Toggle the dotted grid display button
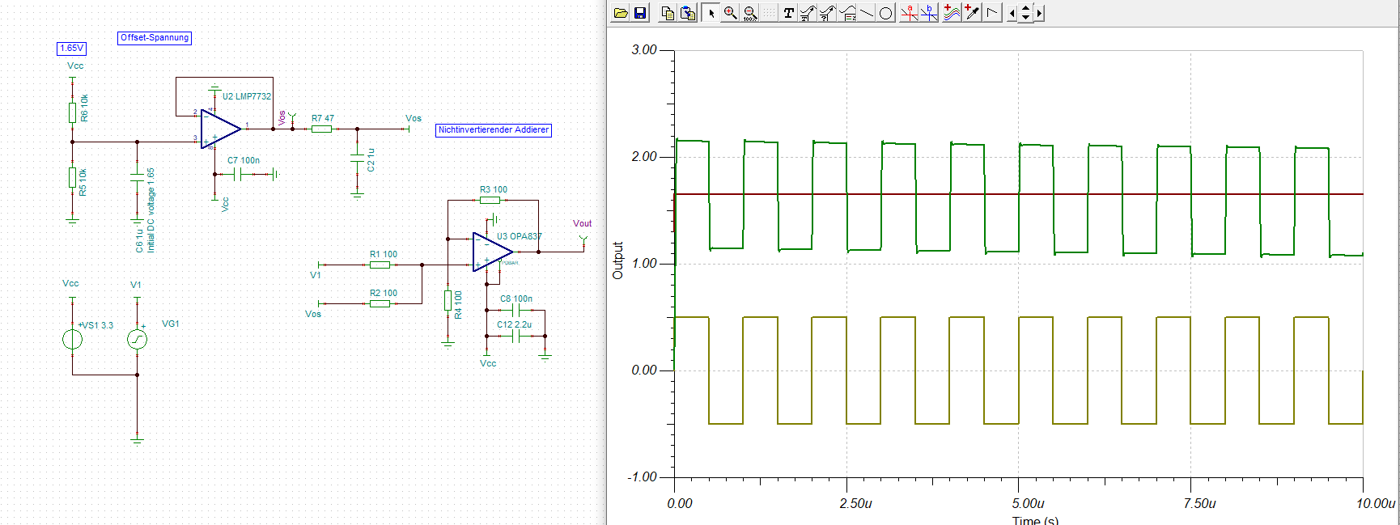The image size is (1400, 525). pyautogui.click(x=769, y=13)
